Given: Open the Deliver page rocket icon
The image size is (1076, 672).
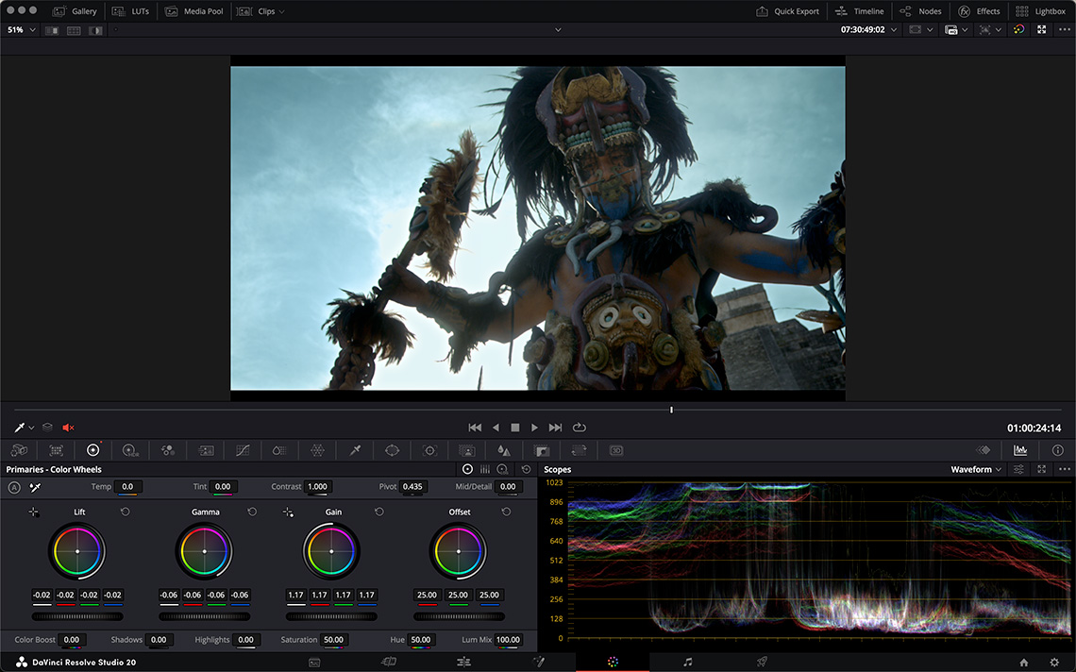Looking at the screenshot, I should 761,662.
